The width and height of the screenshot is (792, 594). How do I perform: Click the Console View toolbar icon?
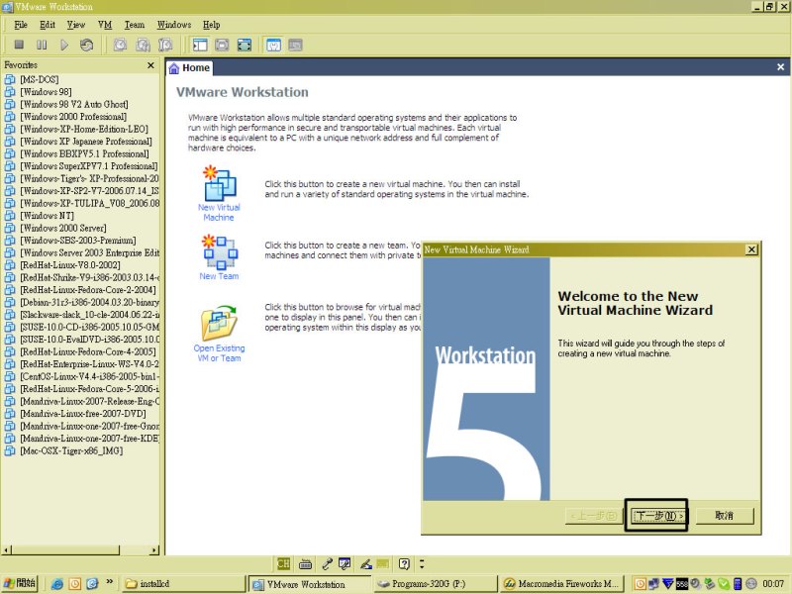[x=295, y=45]
